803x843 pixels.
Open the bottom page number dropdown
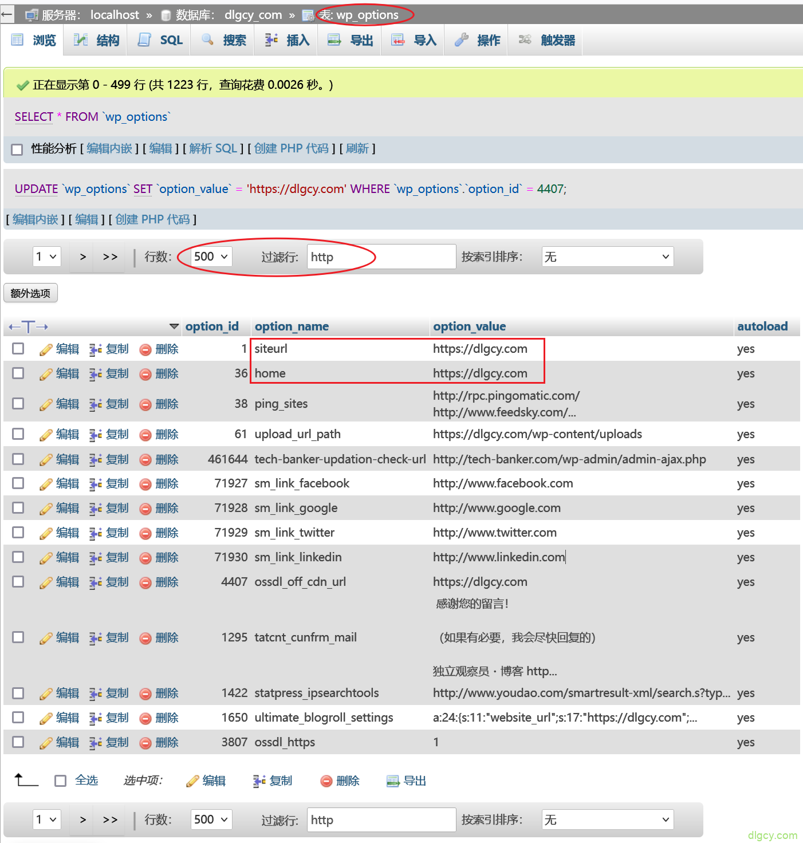tap(47, 820)
